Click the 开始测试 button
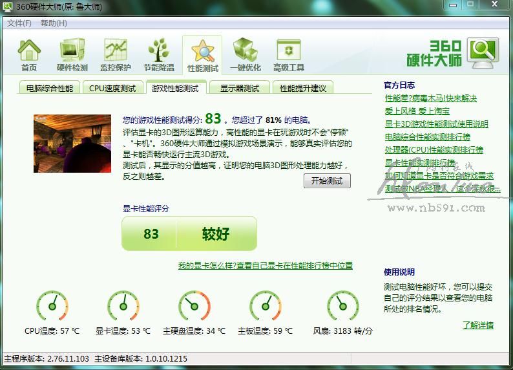 [x=327, y=180]
